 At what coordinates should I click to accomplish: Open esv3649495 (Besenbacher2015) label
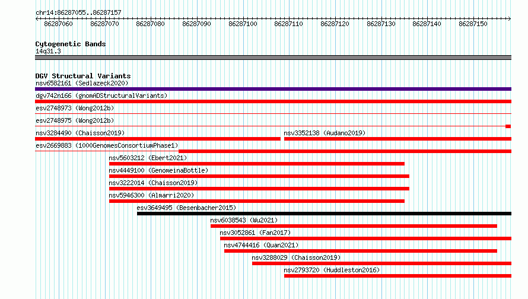186,208
